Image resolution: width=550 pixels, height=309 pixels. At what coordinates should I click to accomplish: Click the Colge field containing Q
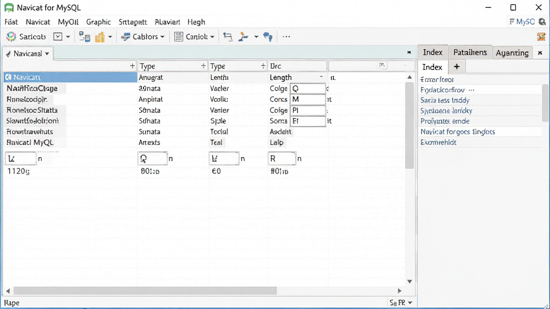pos(308,89)
